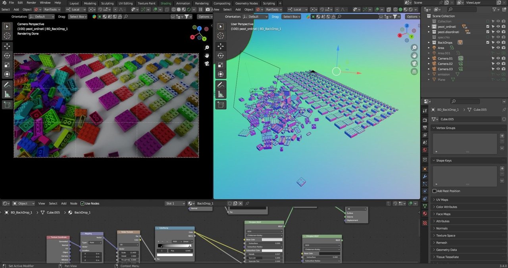
Task: Hide pezzi_ordinati collection eye icon
Action: click(x=498, y=27)
